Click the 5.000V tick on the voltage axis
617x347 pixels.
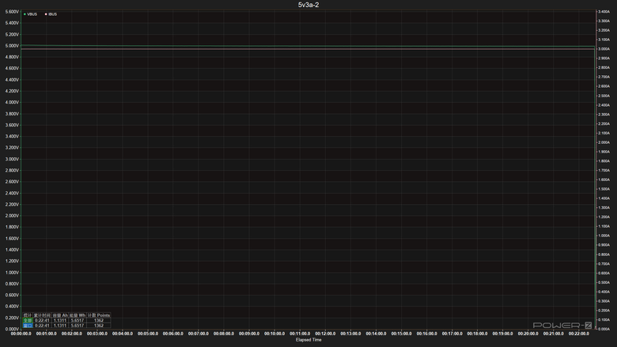tap(12, 46)
